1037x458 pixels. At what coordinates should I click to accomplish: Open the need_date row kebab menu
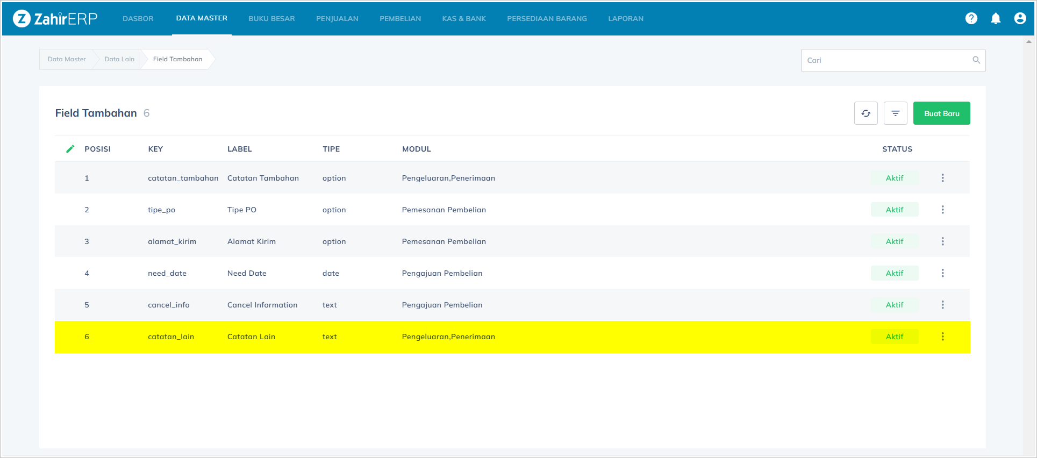point(942,273)
